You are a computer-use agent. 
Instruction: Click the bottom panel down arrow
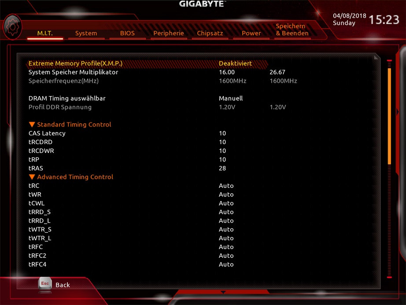coord(223,292)
